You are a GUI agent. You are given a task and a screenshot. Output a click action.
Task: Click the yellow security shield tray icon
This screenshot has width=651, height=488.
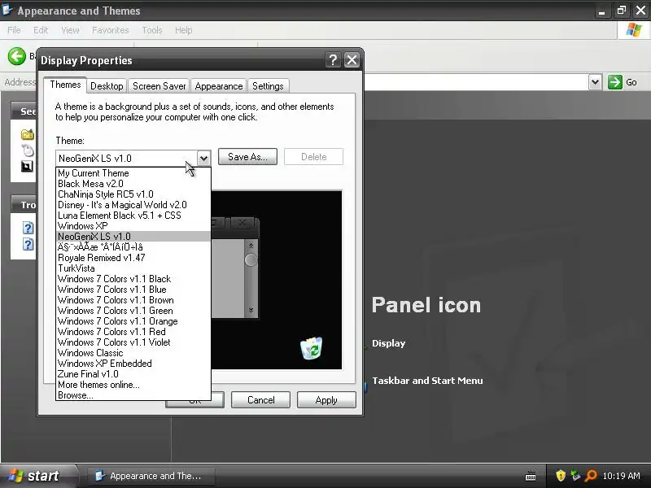coord(561,476)
